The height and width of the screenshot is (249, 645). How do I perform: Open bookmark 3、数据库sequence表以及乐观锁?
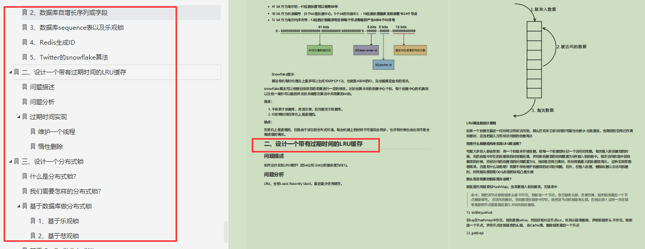tap(77, 27)
